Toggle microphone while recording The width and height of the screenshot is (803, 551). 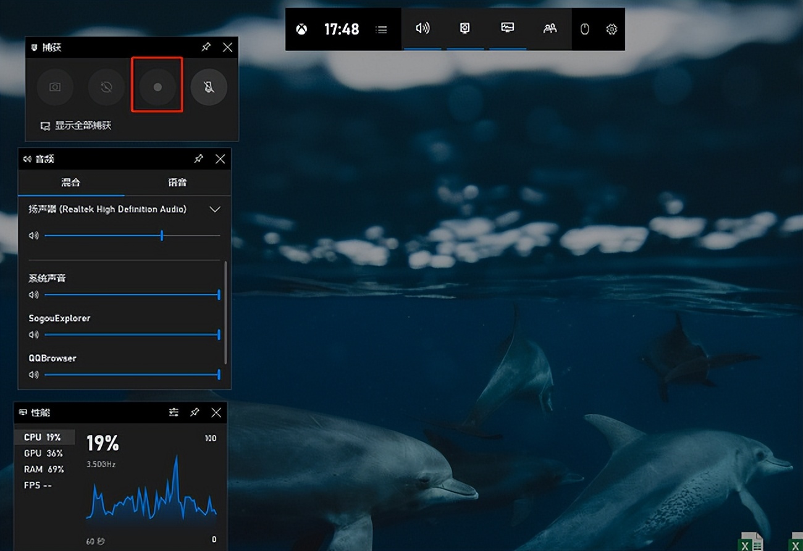pyautogui.click(x=209, y=87)
